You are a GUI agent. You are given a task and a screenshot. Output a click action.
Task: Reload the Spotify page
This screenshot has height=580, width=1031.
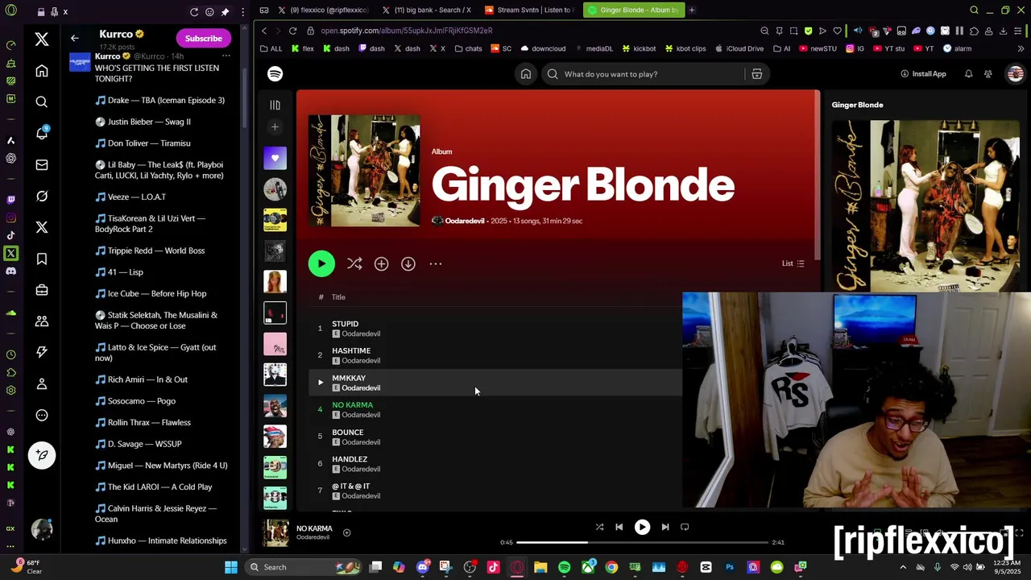[x=292, y=31]
